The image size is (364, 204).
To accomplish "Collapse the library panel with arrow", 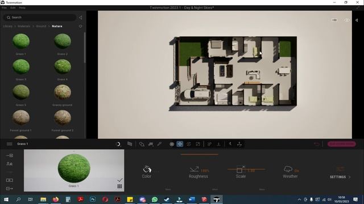I will pyautogui.click(x=80, y=18).
